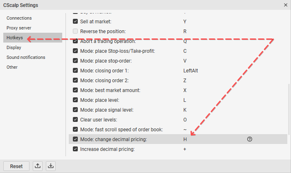Disable Mode: place level checkbox
This screenshot has height=173, width=291.
click(x=75, y=100)
